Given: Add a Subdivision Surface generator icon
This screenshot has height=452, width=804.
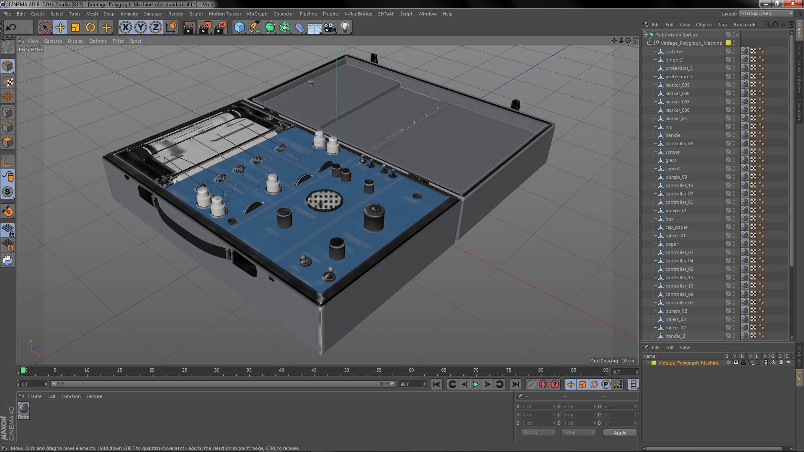Looking at the screenshot, I should (x=270, y=28).
